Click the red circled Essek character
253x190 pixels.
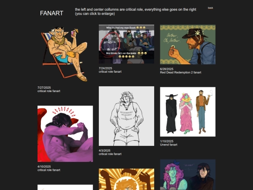pyautogui.click(x=110, y=44)
